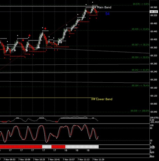This screenshot has width=159, height=161.
Task: Click the 7 Nov 10:25 time label
Action: 39,160
